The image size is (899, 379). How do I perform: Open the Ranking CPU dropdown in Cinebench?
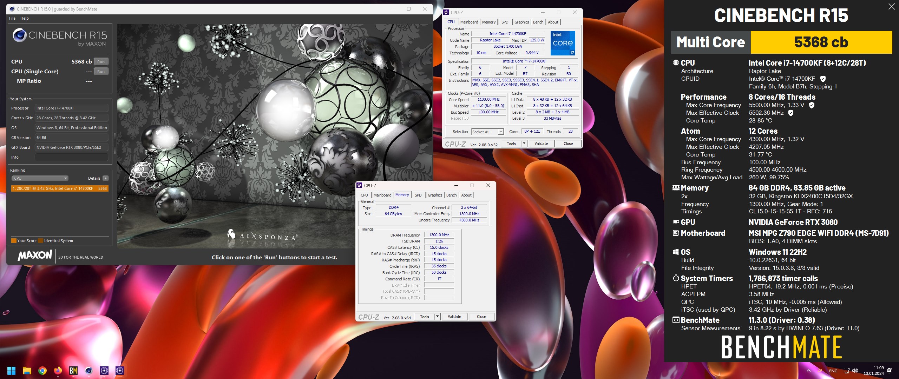pyautogui.click(x=40, y=178)
